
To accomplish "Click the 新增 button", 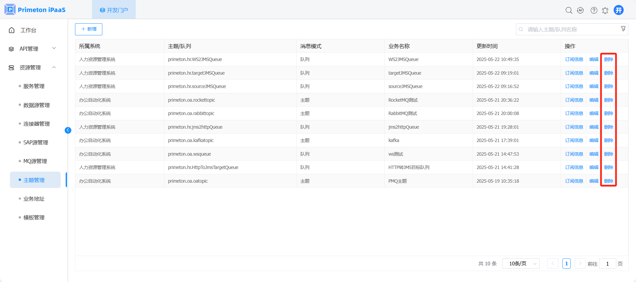I will coord(89,29).
